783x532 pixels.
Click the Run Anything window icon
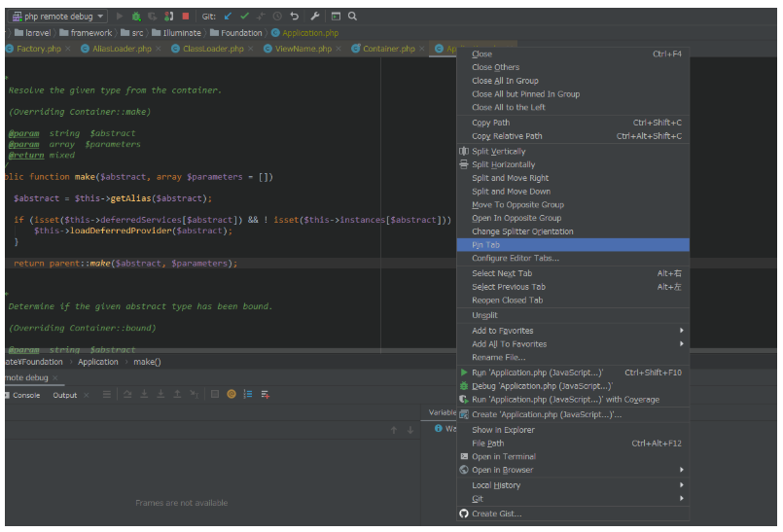pyautogui.click(x=336, y=16)
